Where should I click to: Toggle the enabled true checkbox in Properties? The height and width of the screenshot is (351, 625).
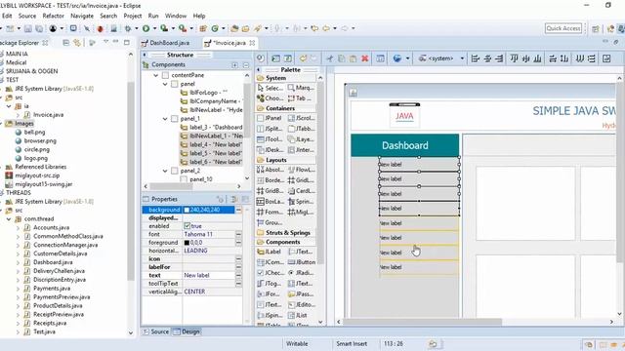(x=187, y=226)
